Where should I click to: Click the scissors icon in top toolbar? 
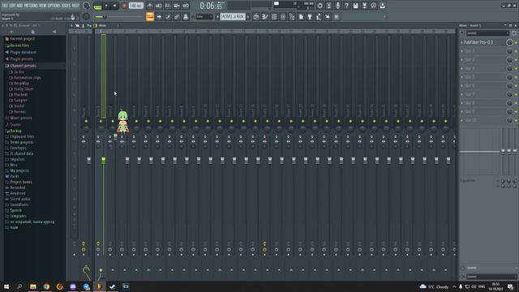click(328, 6)
